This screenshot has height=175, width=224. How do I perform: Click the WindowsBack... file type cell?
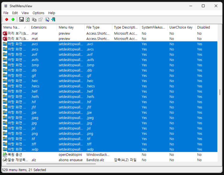(98, 155)
